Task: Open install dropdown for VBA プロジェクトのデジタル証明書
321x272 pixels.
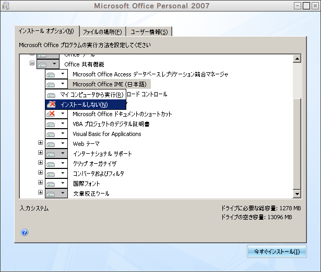Action: (x=56, y=124)
